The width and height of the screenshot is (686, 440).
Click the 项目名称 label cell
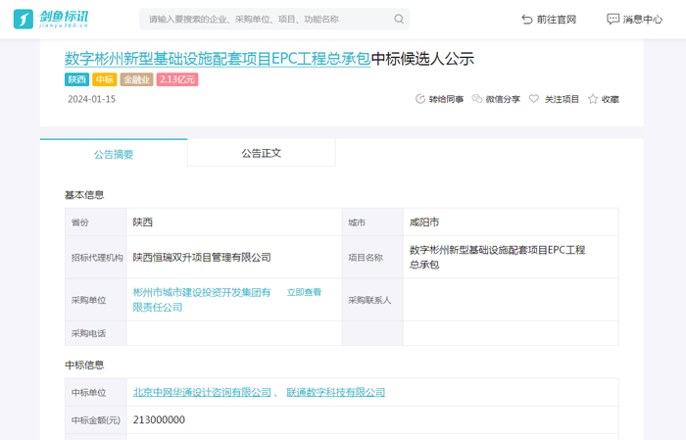[372, 257]
